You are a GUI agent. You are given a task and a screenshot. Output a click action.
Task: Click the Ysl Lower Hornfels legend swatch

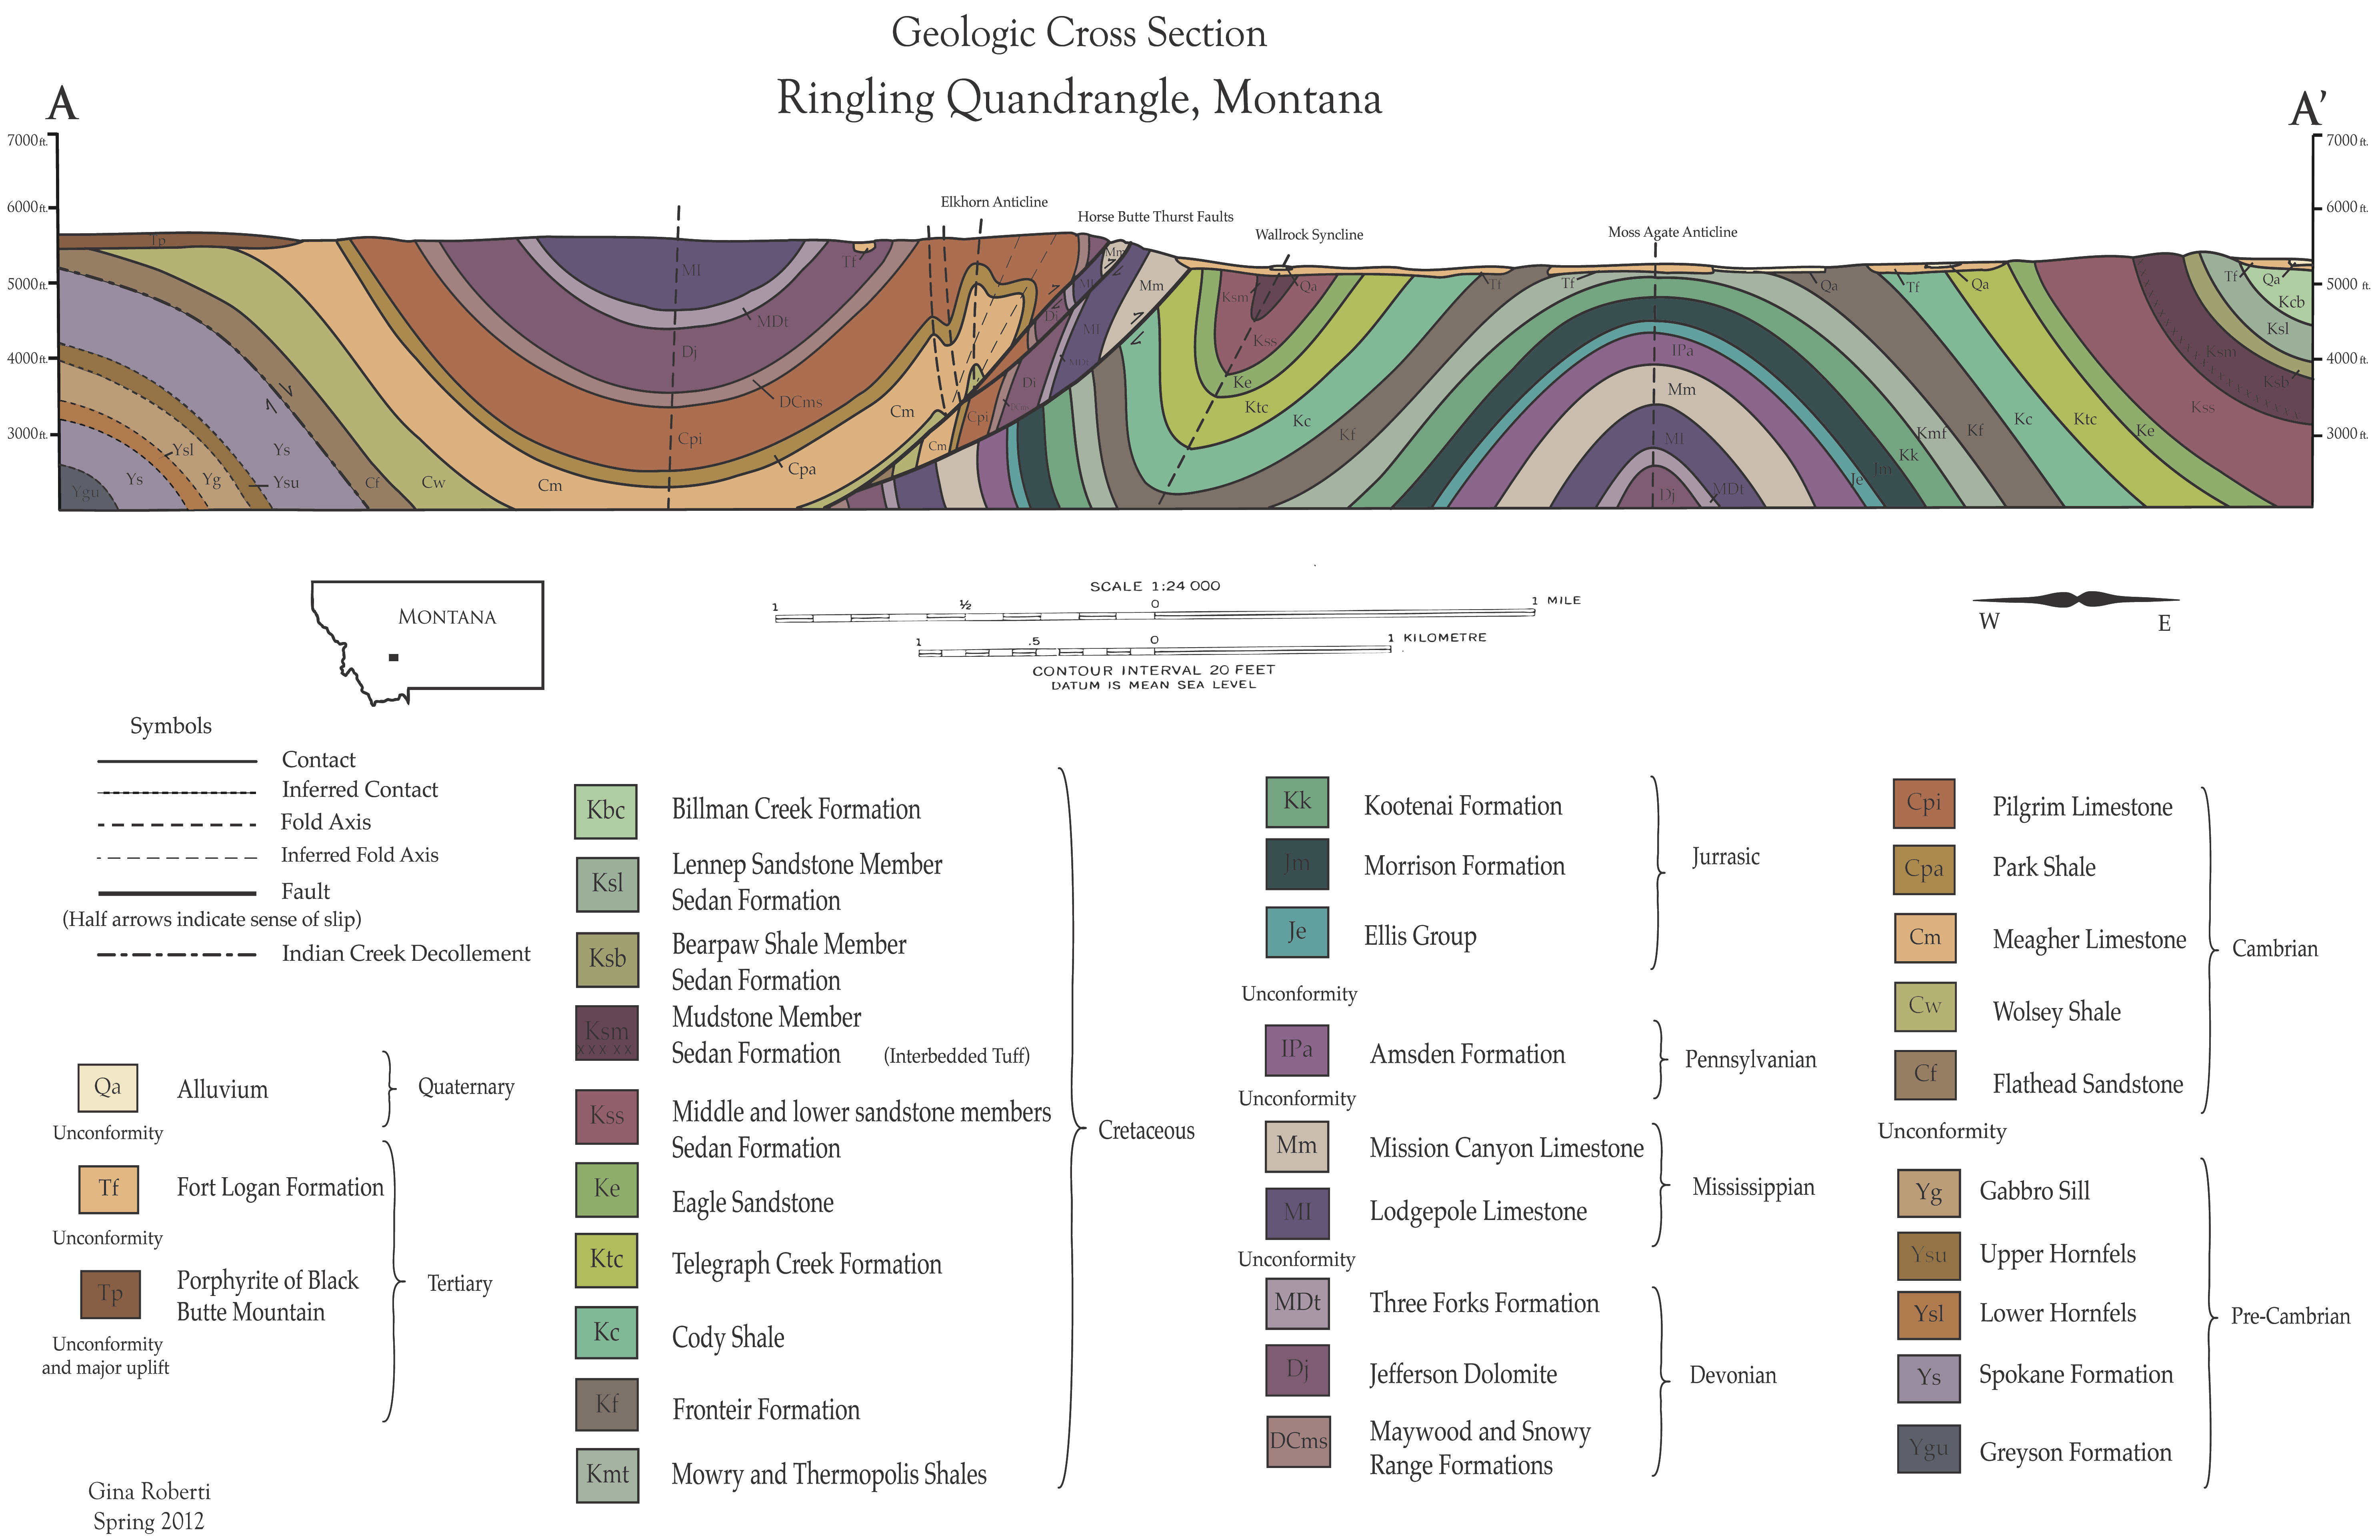[1929, 1315]
